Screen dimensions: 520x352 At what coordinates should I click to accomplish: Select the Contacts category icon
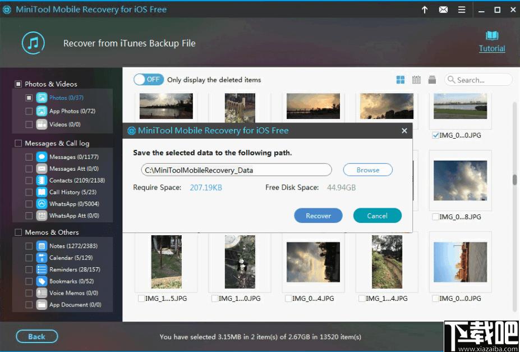click(42, 180)
